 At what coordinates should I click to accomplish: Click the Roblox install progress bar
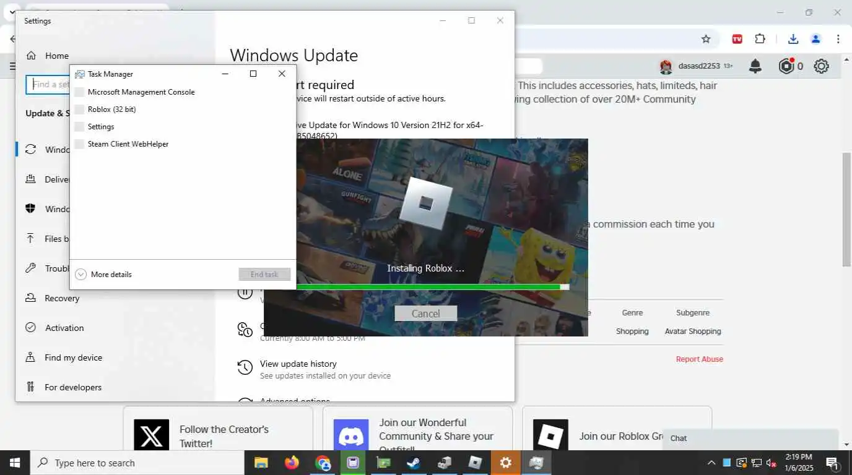click(x=433, y=287)
